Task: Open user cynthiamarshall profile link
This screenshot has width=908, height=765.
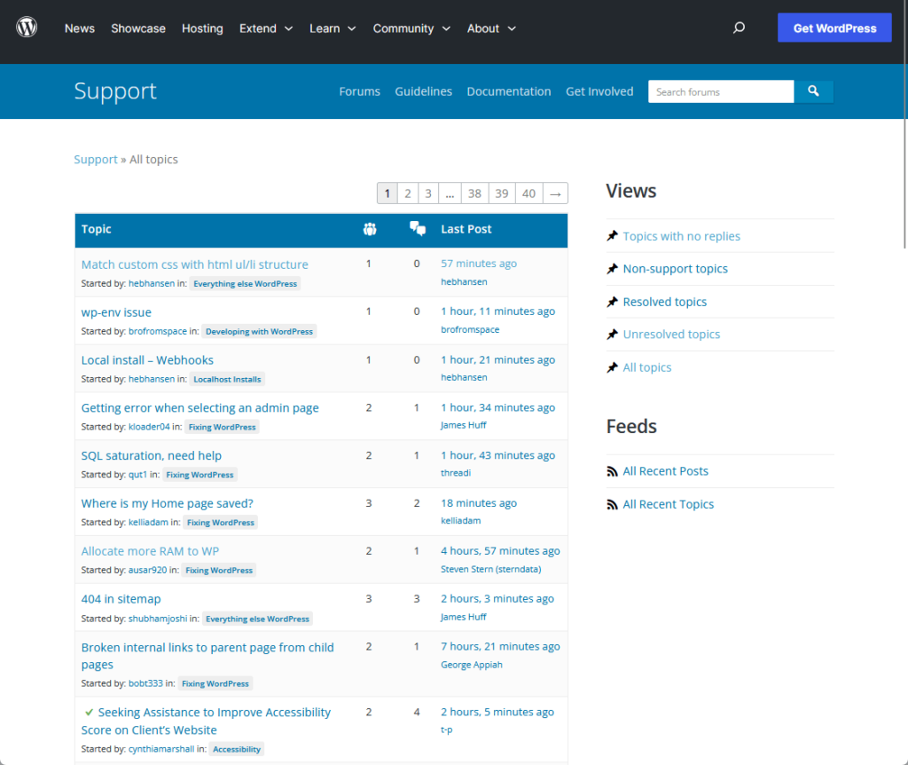Action: pyautogui.click(x=161, y=749)
